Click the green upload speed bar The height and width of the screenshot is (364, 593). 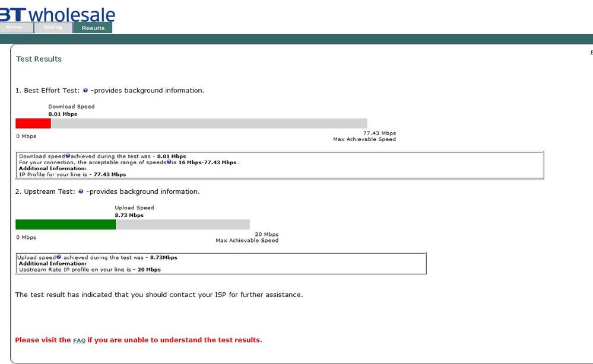(65, 225)
